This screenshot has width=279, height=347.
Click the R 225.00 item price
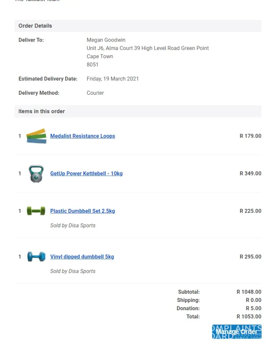[x=250, y=211]
